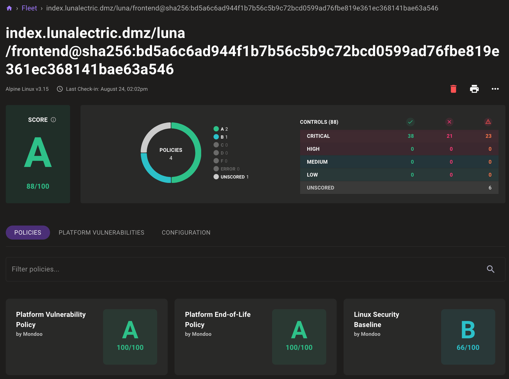Click the red failed X column icon

tap(449, 122)
